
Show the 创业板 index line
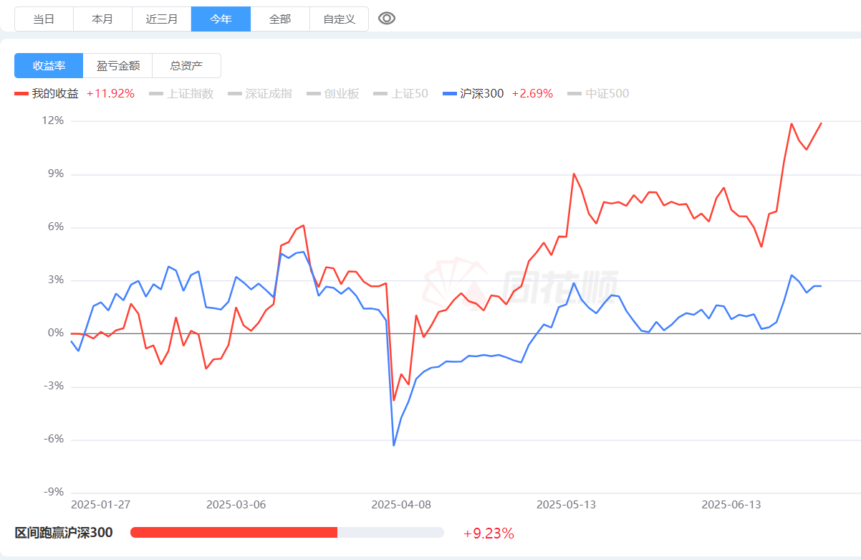333,93
